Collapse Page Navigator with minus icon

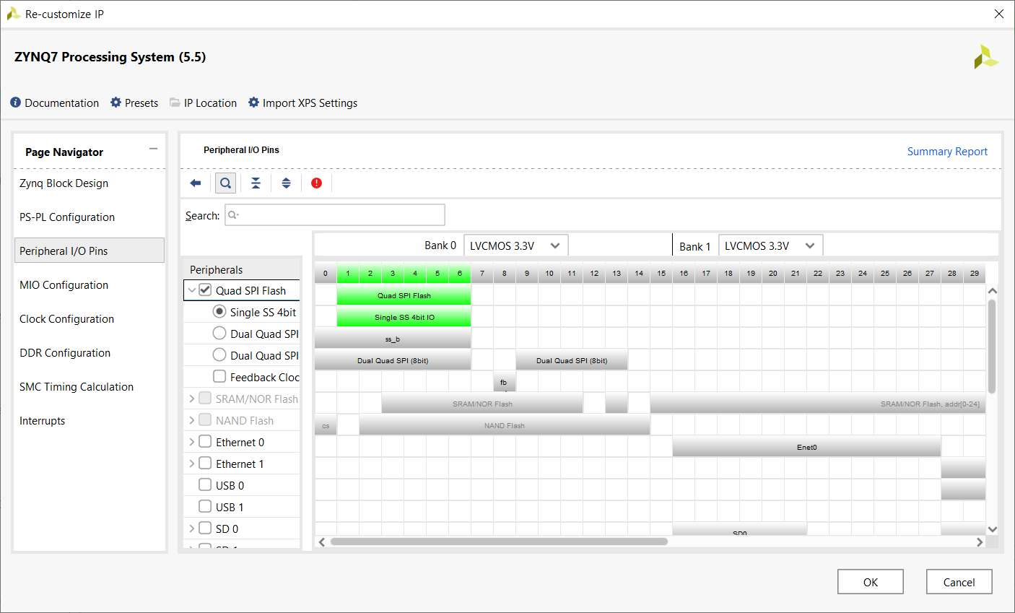pyautogui.click(x=153, y=149)
